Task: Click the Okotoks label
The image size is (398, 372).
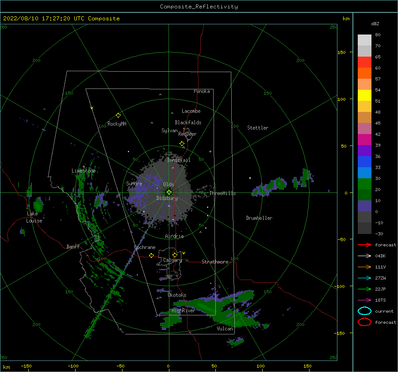Action: click(177, 295)
